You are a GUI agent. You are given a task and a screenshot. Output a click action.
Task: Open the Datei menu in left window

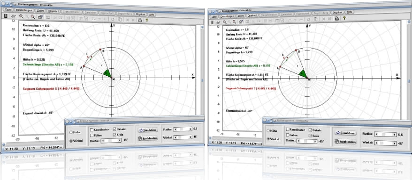(x=8, y=10)
